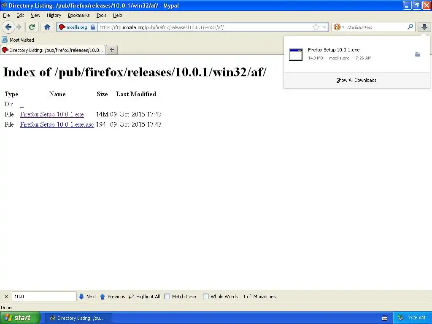Click the keyboard icon in the taskbar
The height and width of the screenshot is (324, 432).
coord(385,318)
